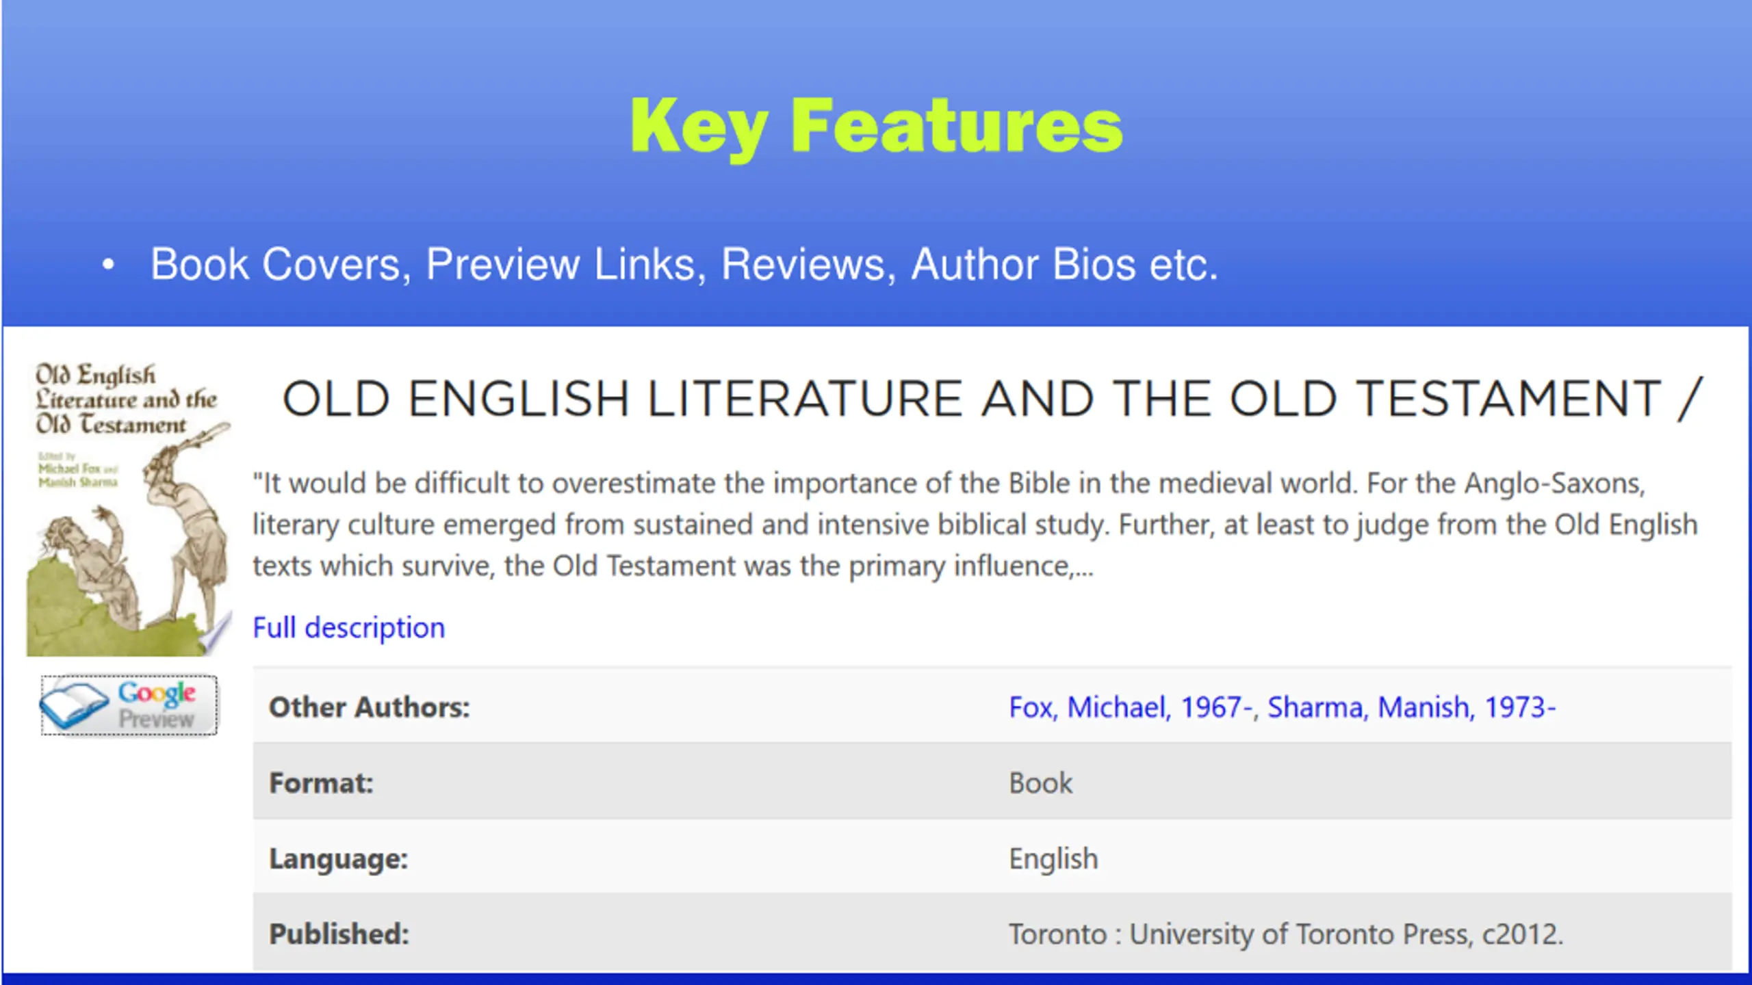Click the Format label

pyautogui.click(x=322, y=783)
